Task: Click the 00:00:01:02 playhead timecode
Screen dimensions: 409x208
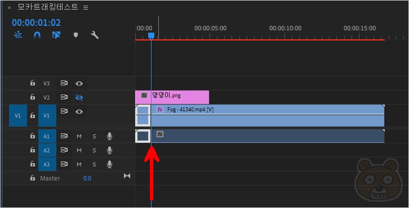Action: (x=36, y=22)
